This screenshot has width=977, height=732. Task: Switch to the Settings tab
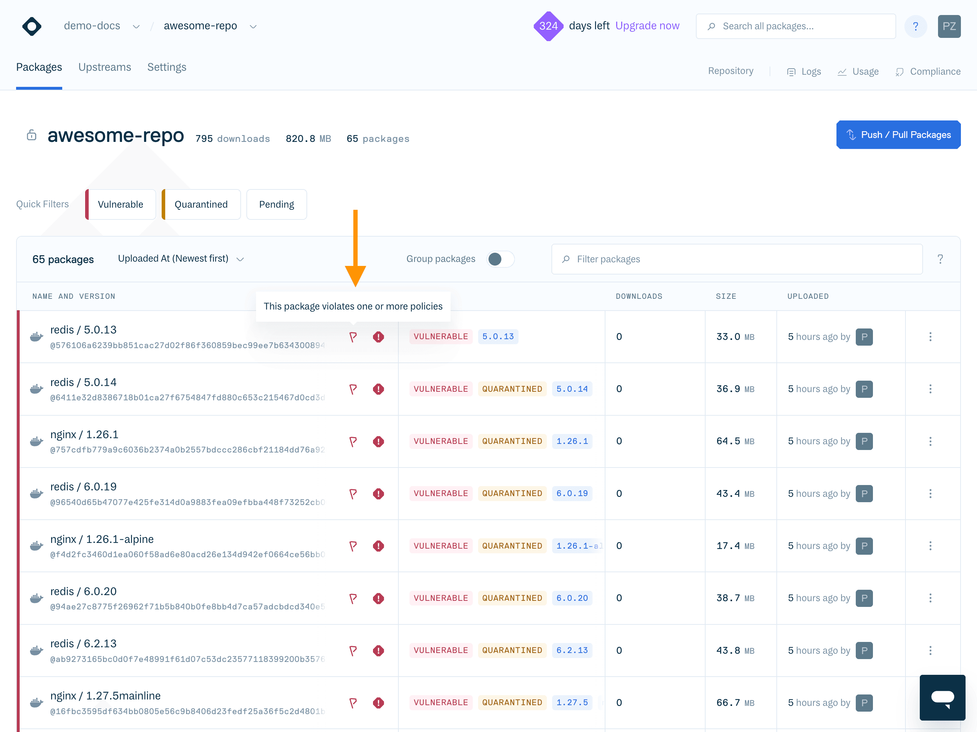(x=167, y=67)
